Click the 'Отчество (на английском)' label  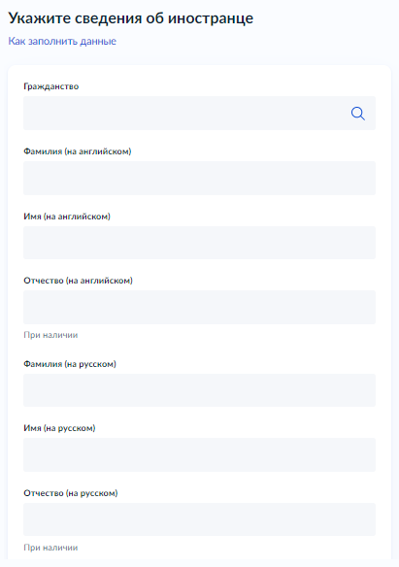tap(78, 281)
